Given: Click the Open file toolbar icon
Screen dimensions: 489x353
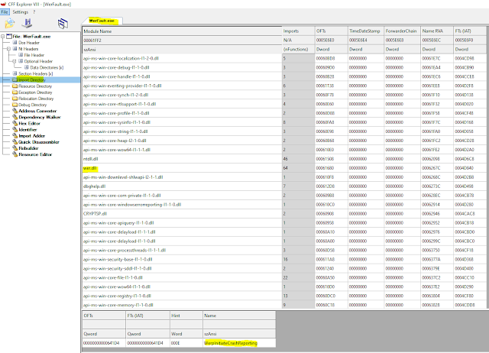Looking at the screenshot, I should click(10, 24).
